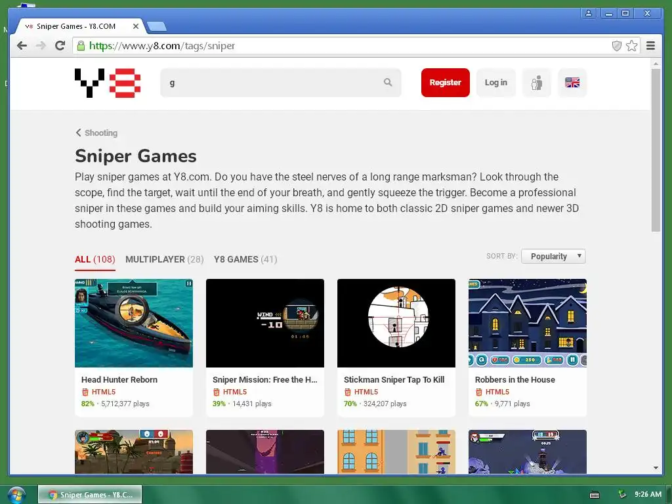Screen dimensions: 672x504
Task: Open Robbers in the House title
Action: (x=514, y=380)
